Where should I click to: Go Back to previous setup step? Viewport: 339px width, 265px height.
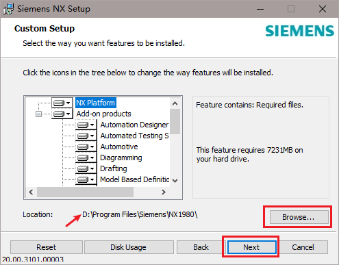(201, 247)
